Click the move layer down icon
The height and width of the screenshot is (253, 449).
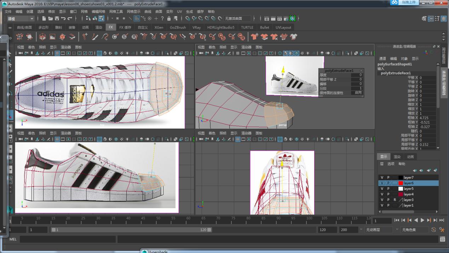(x=421, y=170)
